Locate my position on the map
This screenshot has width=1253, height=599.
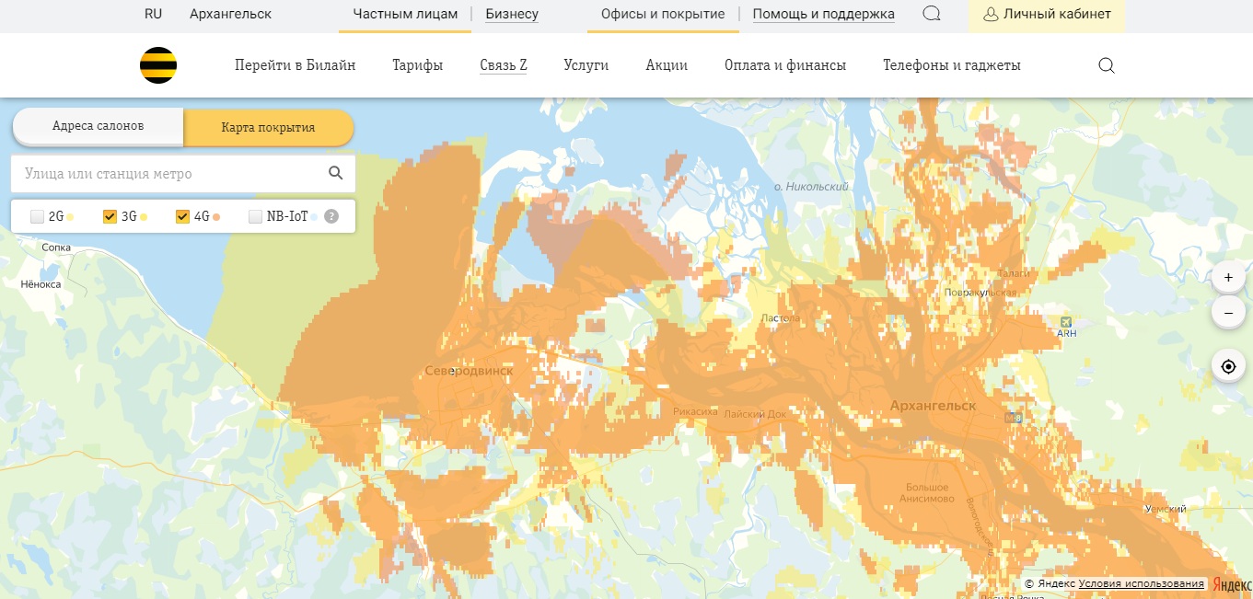point(1228,366)
